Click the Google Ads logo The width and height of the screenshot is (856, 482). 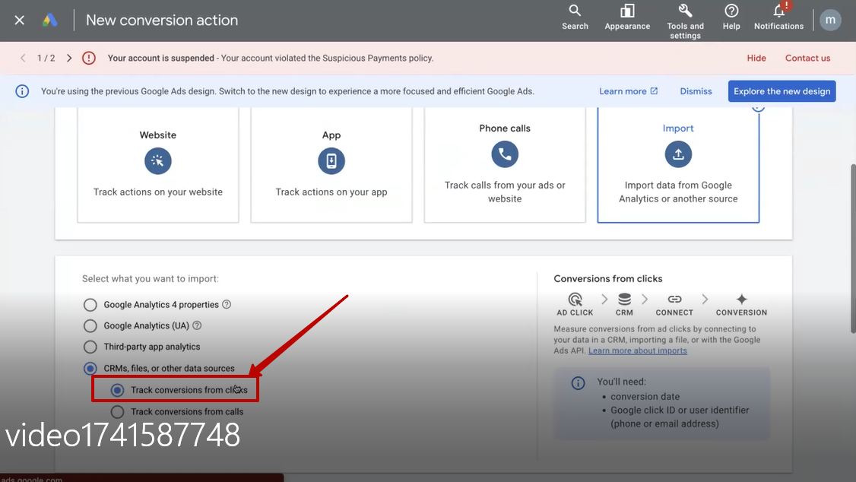pos(49,21)
